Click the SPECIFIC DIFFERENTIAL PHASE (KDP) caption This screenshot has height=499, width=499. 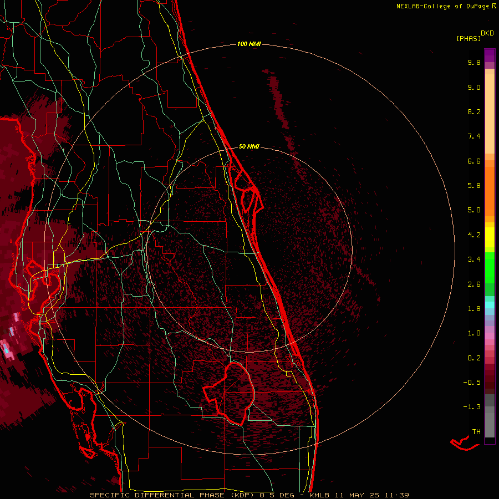(x=172, y=495)
